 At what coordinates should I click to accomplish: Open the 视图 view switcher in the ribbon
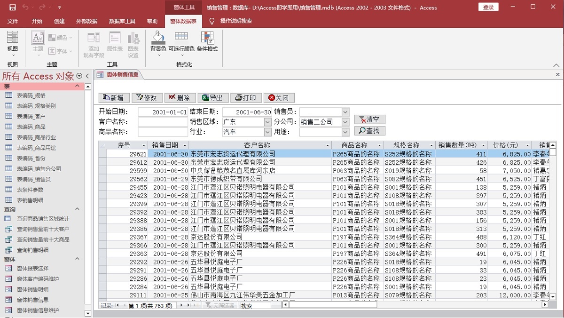13,44
